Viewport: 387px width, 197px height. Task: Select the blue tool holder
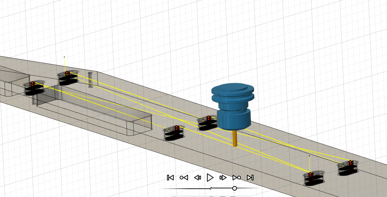233,106
